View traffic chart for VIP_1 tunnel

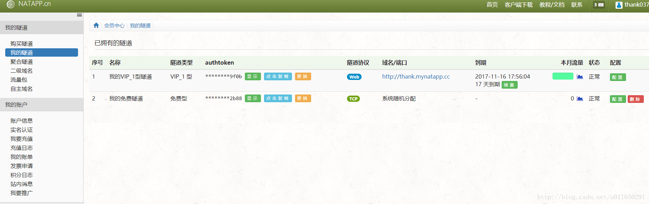tap(580, 77)
